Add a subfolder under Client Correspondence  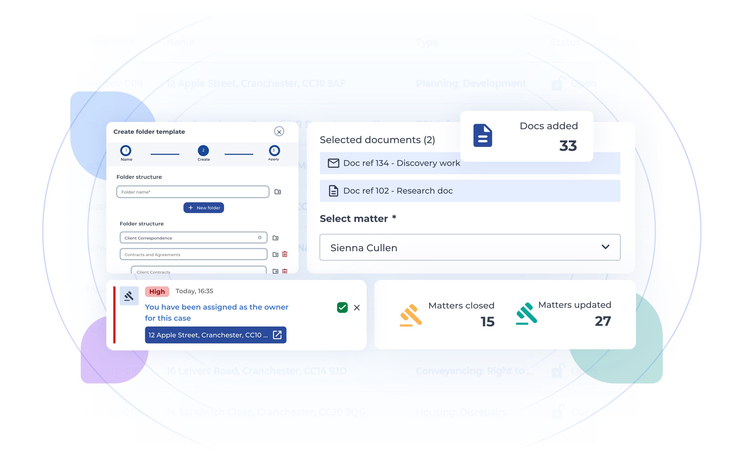pyautogui.click(x=275, y=237)
